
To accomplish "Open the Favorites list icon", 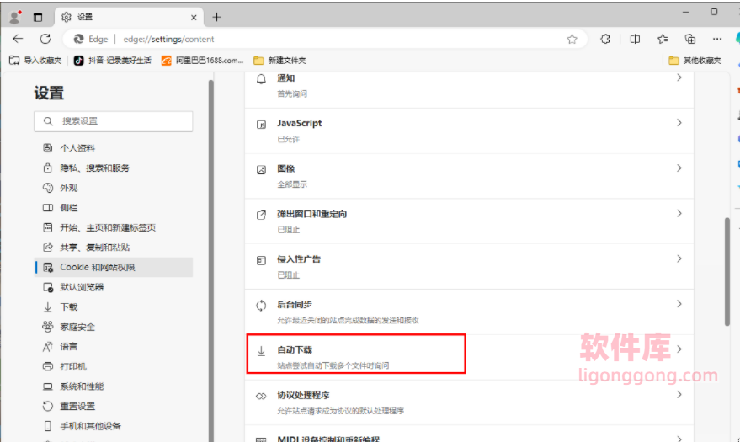I will (x=663, y=40).
